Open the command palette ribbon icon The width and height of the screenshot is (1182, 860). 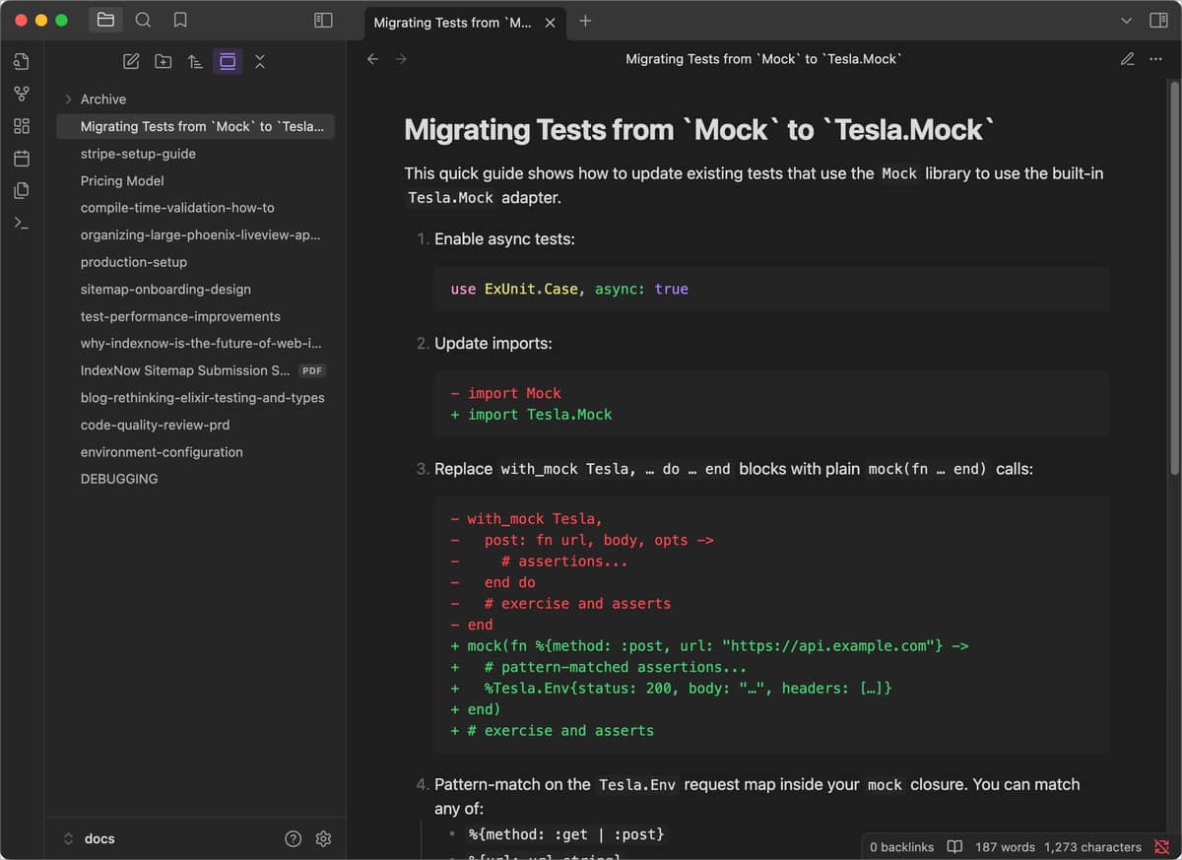tap(22, 223)
